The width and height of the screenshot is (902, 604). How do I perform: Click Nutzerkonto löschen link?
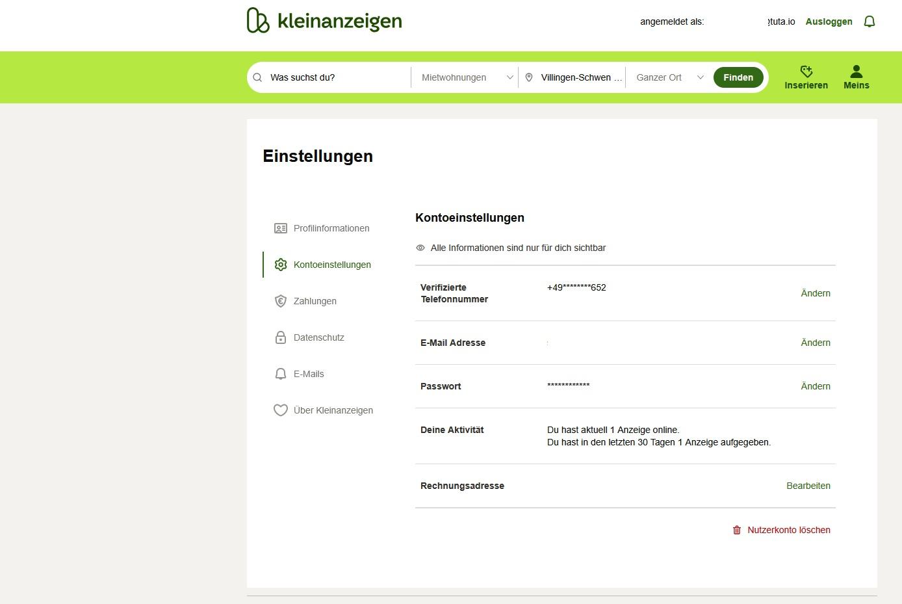(789, 530)
